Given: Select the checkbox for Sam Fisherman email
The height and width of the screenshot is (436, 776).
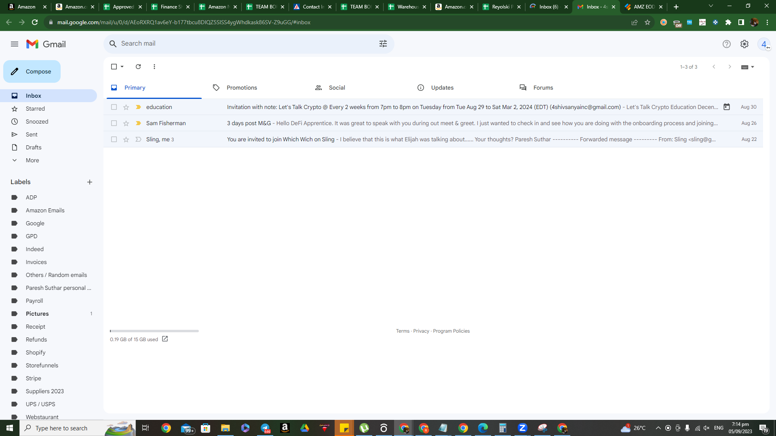Looking at the screenshot, I should (x=114, y=123).
